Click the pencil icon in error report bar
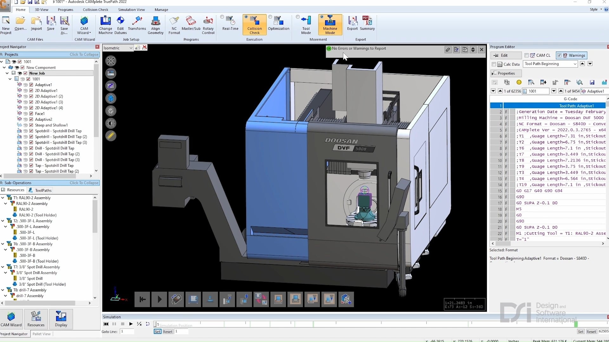This screenshot has width=609, height=342. (x=448, y=49)
